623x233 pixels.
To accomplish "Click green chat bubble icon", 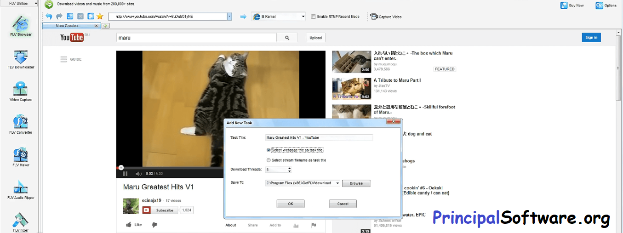I will tap(49, 4).
